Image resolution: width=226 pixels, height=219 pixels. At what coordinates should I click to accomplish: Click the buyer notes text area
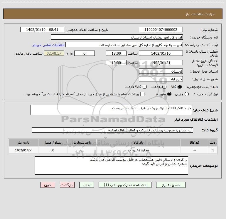111,165
